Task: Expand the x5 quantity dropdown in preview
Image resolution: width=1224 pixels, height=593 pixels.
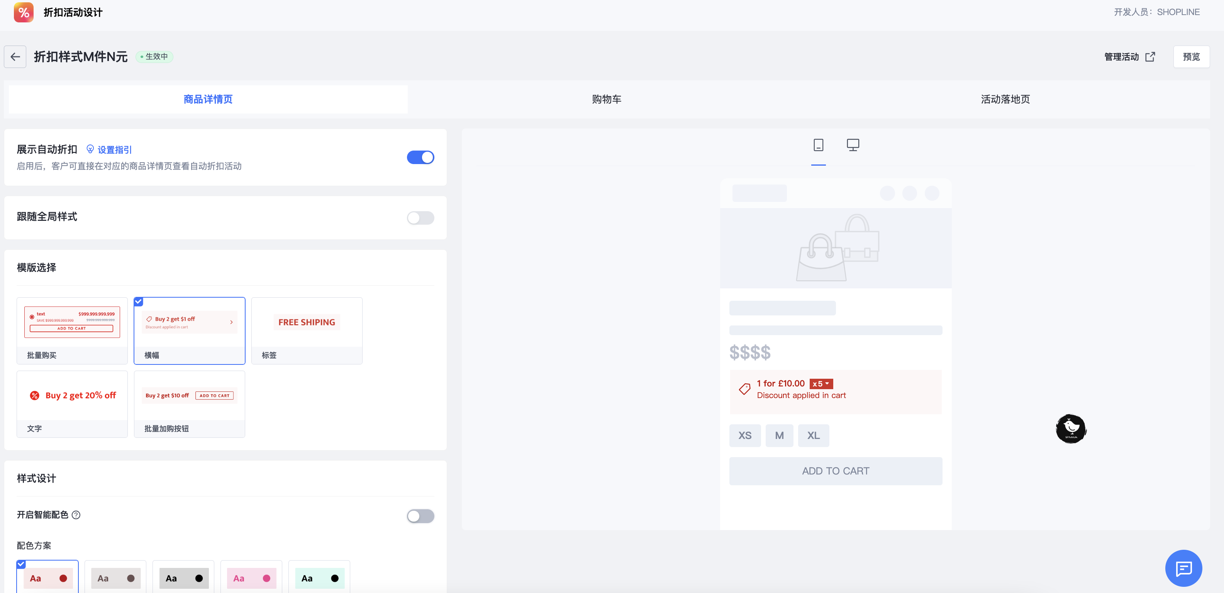Action: [x=821, y=384]
